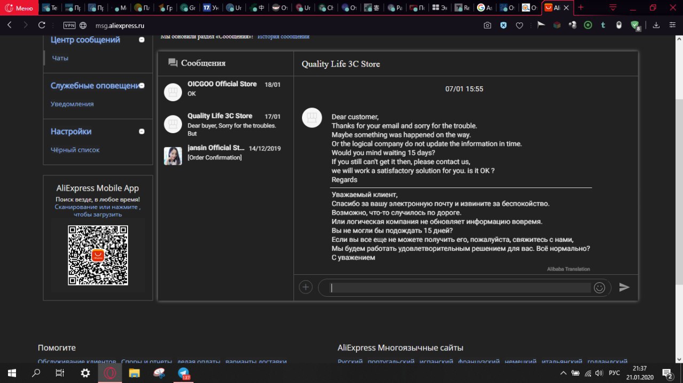Open volume control in system tray

[599, 373]
